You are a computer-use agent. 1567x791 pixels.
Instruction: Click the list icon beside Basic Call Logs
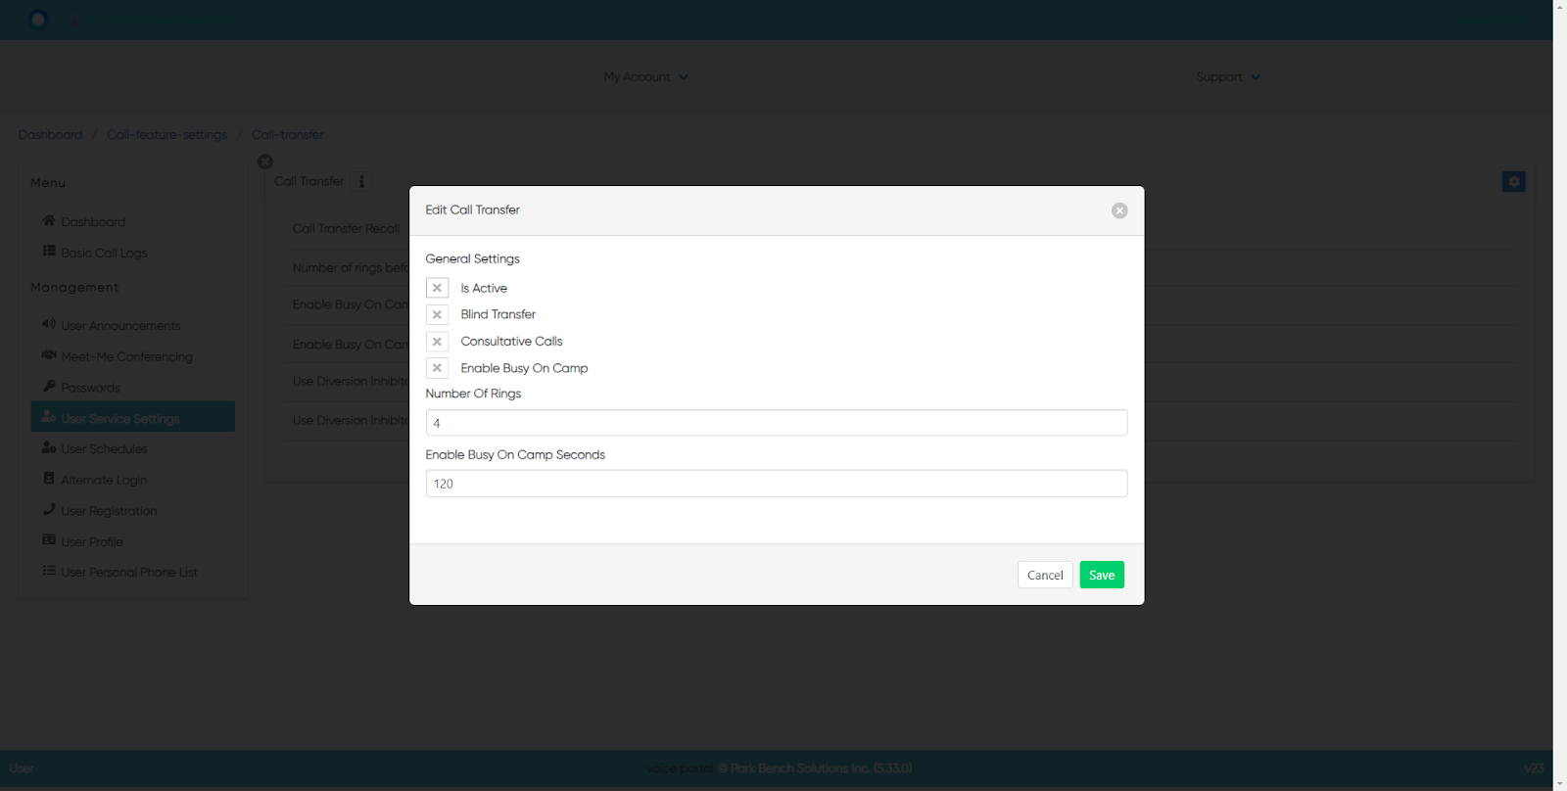point(49,251)
